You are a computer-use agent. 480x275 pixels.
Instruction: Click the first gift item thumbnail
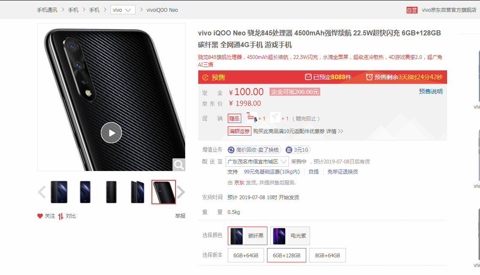coord(252,118)
